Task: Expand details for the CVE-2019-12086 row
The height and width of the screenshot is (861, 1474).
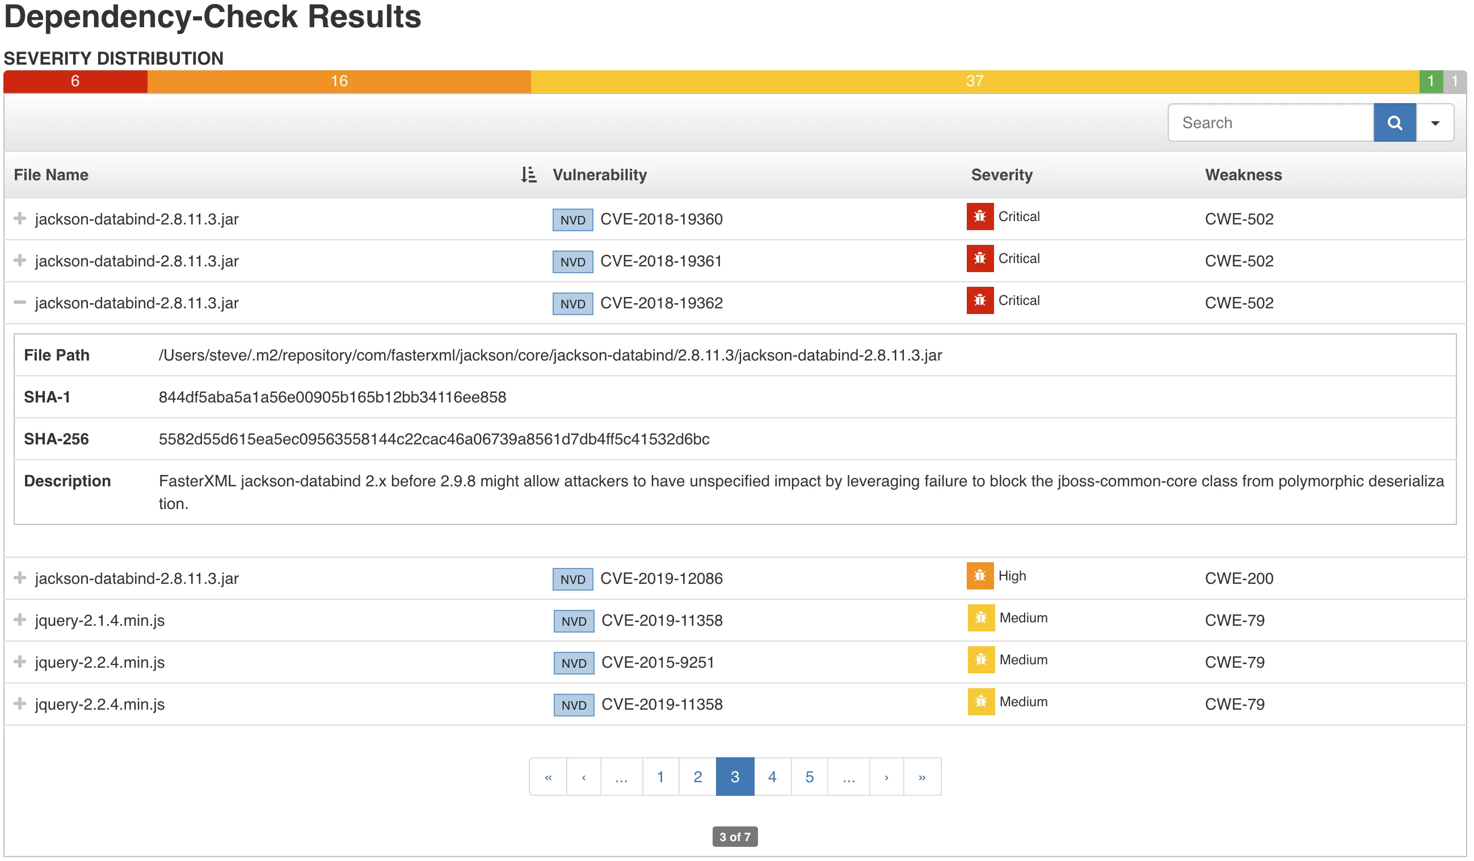Action: 20,578
